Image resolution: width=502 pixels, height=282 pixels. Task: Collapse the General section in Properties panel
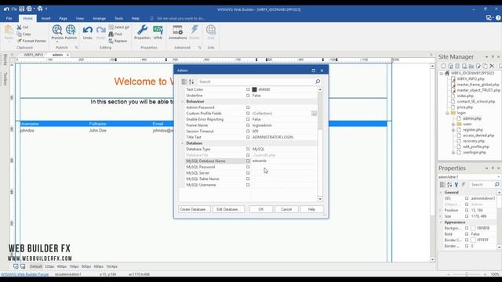[x=441, y=193]
